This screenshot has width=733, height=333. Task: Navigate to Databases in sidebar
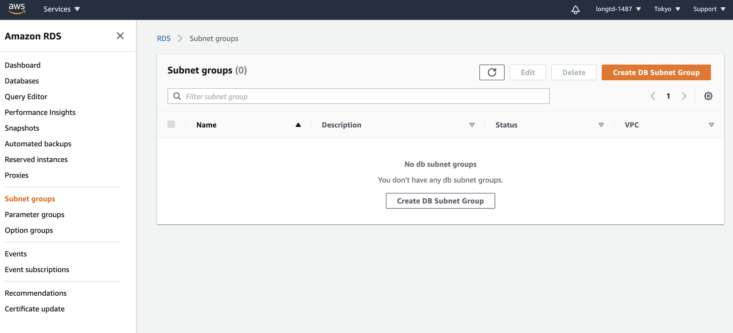click(x=22, y=81)
